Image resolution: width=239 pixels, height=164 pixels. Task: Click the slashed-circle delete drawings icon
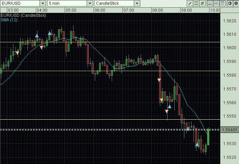tap(202, 3)
